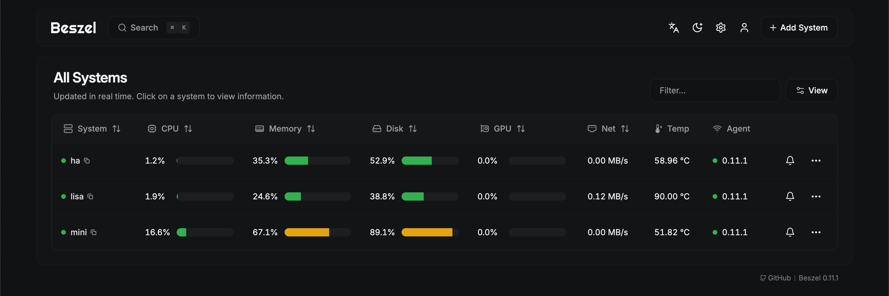Open settings gear icon
The height and width of the screenshot is (296, 889).
pyautogui.click(x=721, y=28)
